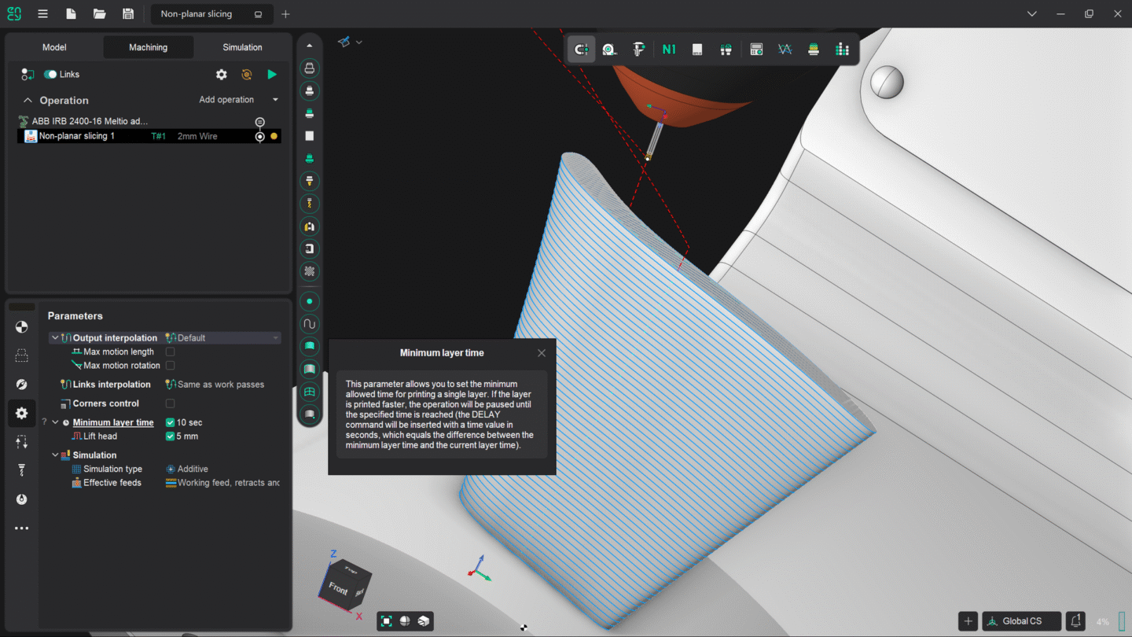Screen dimensions: 1132x637
Task: Enable the Max motion length checkbox
Action: tap(170, 352)
